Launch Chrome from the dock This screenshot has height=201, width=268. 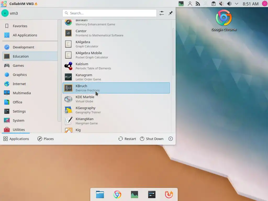click(x=117, y=194)
